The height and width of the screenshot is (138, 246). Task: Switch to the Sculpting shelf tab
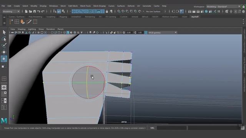pos(51,17)
